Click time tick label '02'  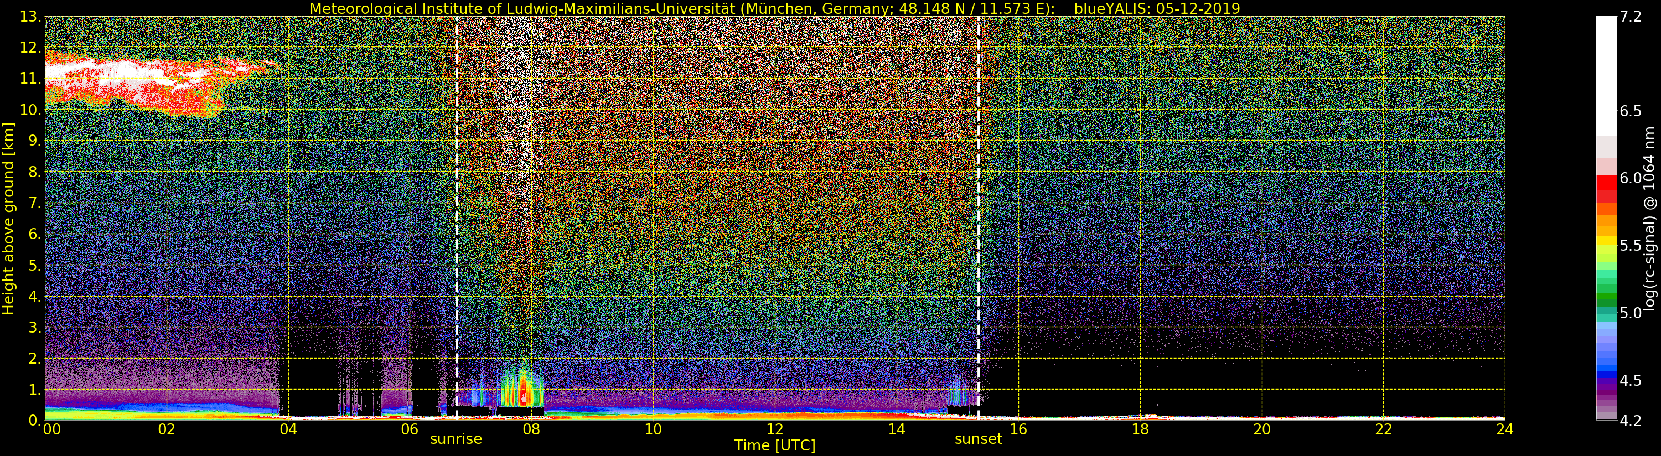(x=167, y=429)
